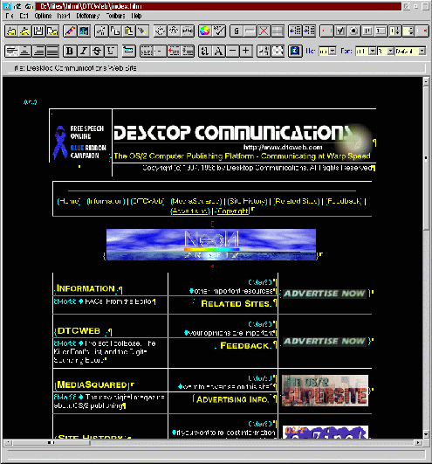Open the Toolbars menu
This screenshot has height=464, width=432.
click(x=115, y=16)
